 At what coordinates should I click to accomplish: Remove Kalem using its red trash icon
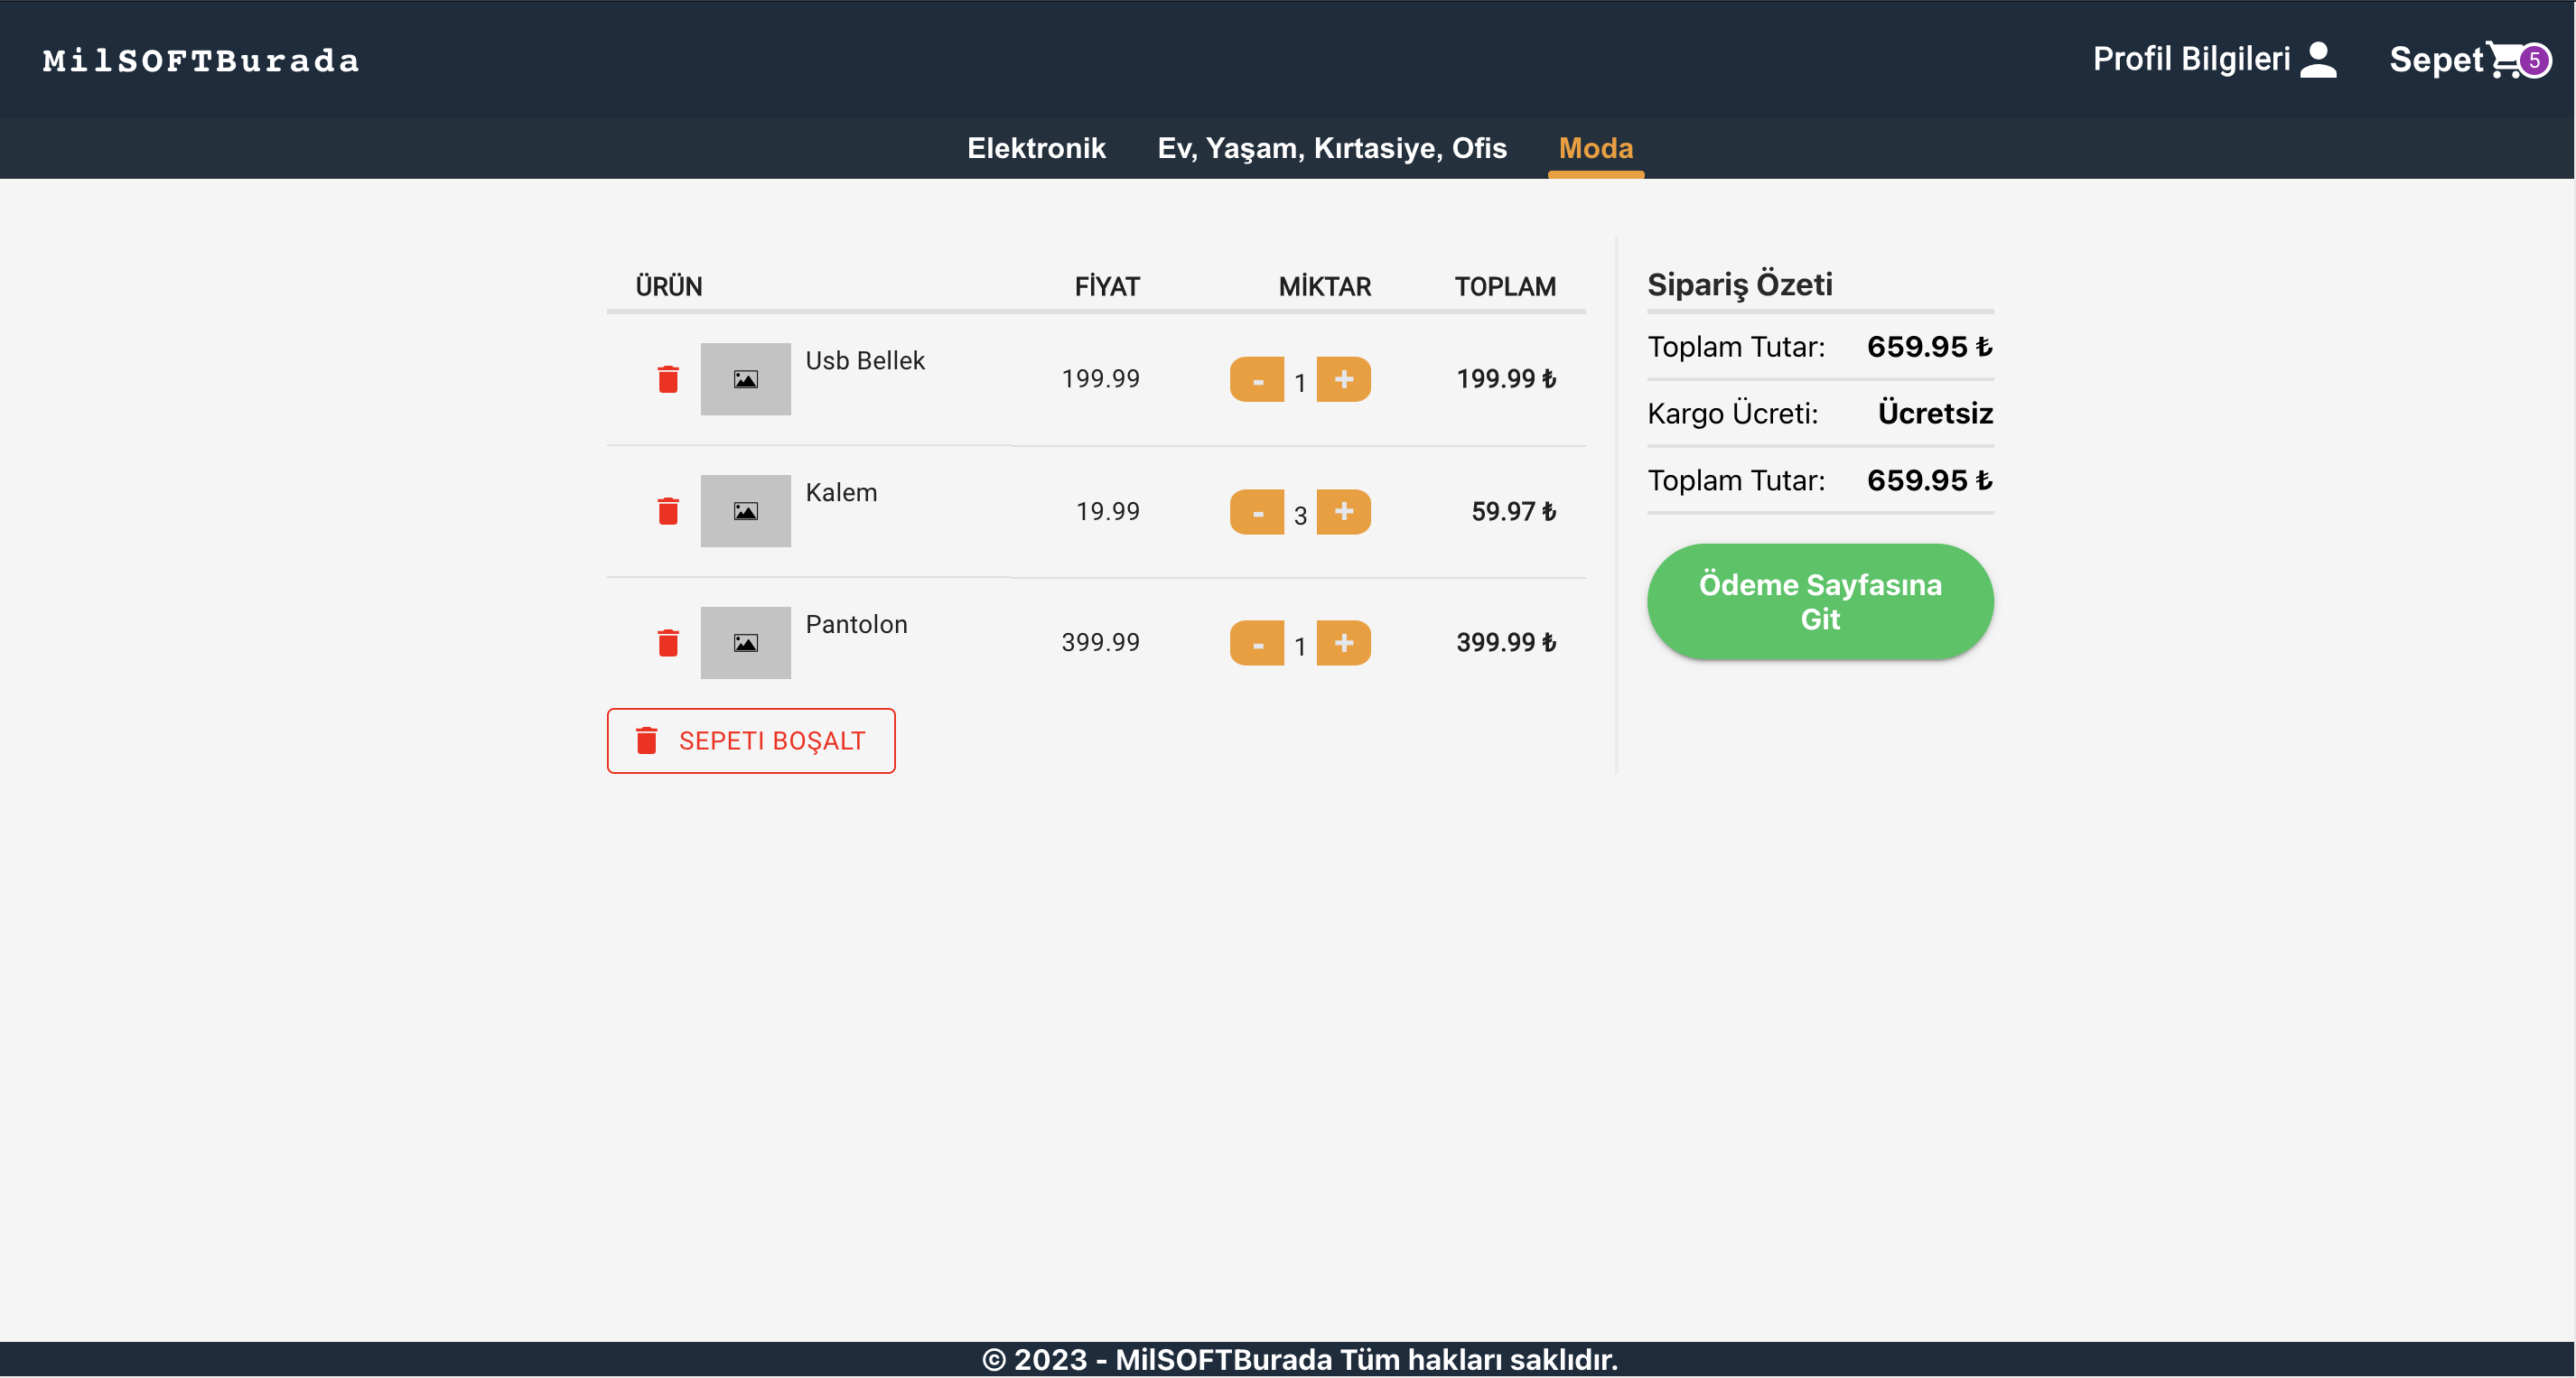click(668, 511)
